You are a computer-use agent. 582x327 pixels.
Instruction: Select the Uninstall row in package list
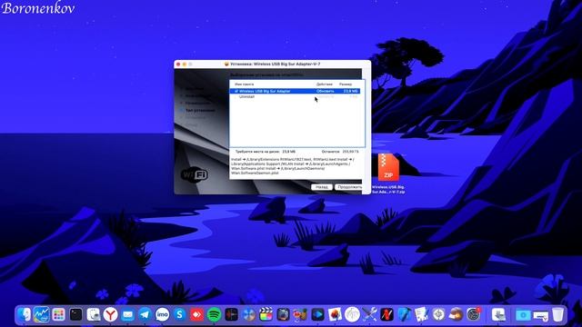point(295,96)
